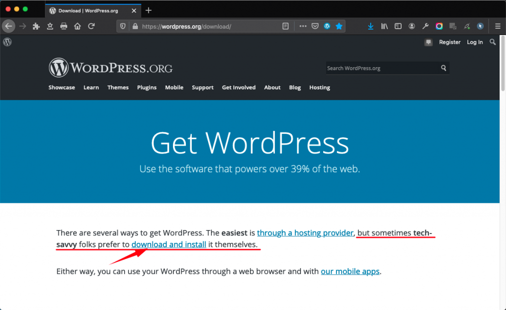Open the page actions three-dot menu
Viewport: 506px width, 310px height.
[x=303, y=27]
